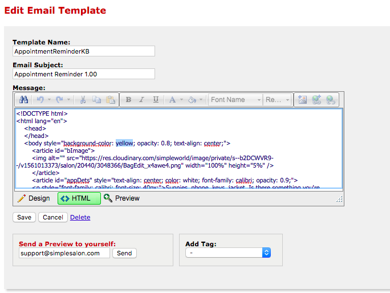Toggle underline formatting

(x=156, y=100)
